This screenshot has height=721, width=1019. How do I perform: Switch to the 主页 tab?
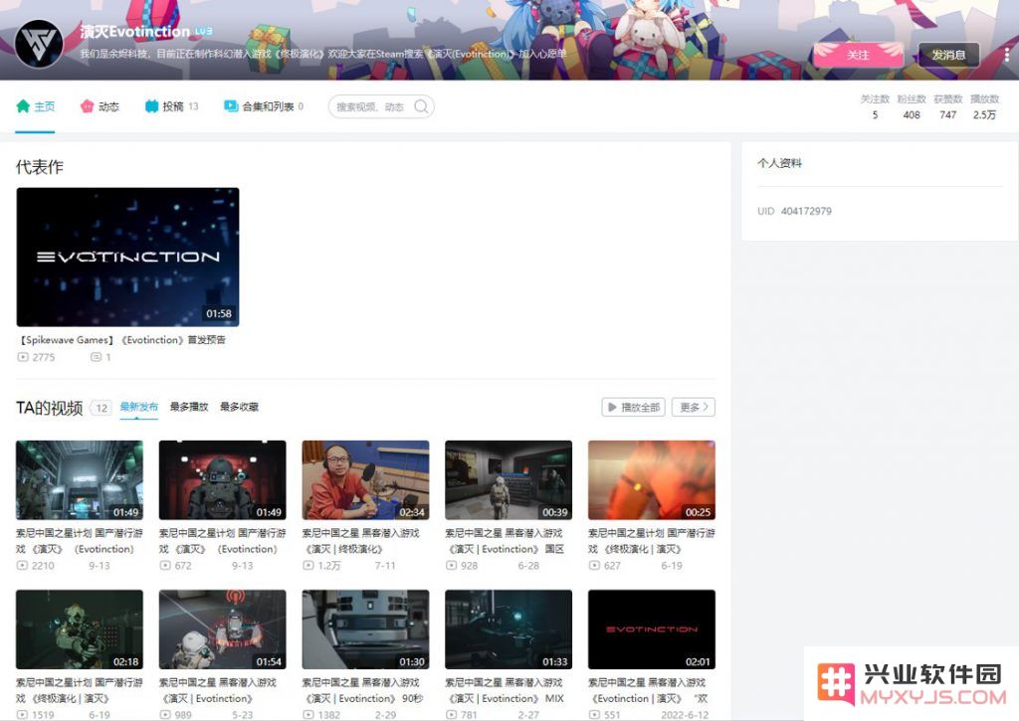(x=36, y=106)
